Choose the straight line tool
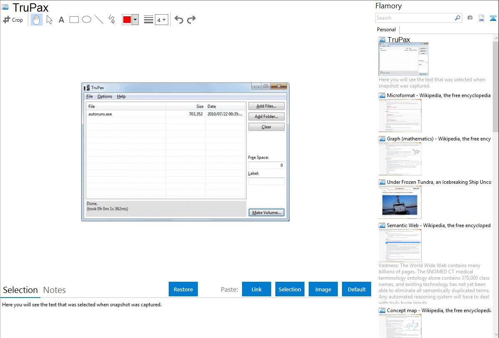The width and height of the screenshot is (499, 338). tap(99, 20)
